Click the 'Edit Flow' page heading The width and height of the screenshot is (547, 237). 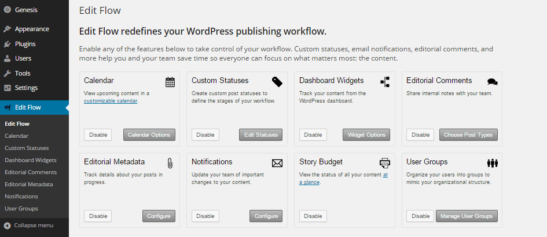100,10
